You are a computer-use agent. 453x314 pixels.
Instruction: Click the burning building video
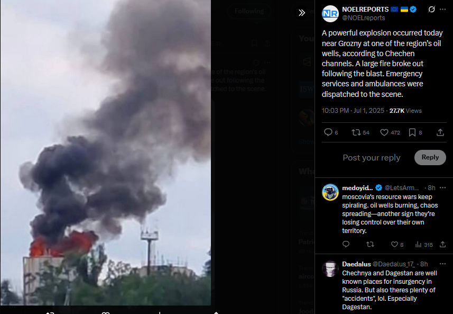coord(105,152)
